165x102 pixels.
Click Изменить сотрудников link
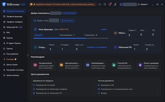pyautogui.click(x=97, y=47)
